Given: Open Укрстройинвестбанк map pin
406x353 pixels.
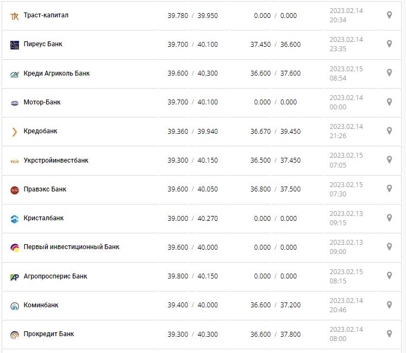Looking at the screenshot, I should tap(389, 160).
